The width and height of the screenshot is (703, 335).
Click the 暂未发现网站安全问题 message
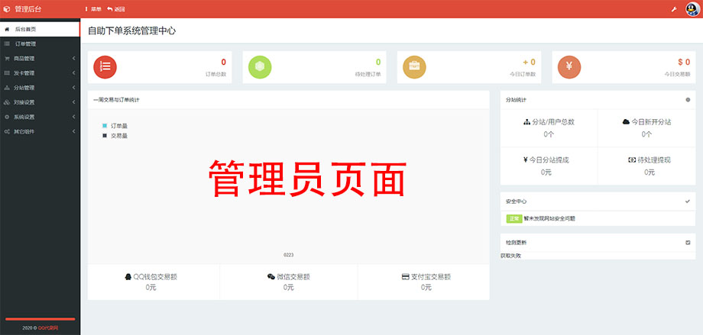point(549,218)
